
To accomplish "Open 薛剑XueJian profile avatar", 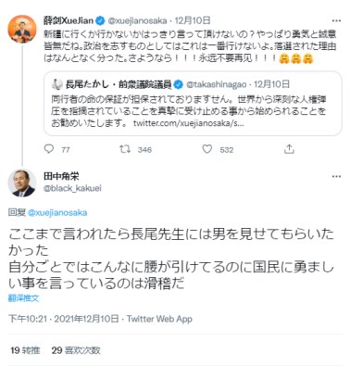I will (22, 29).
